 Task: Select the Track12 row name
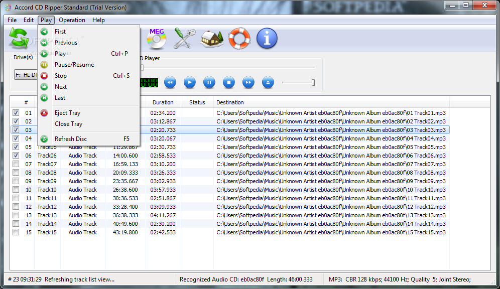[47, 207]
